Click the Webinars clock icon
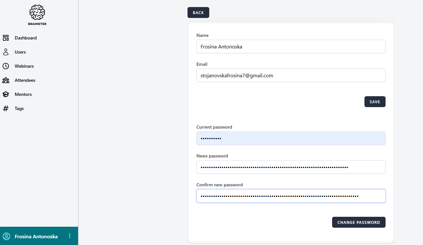Viewport: 423px width, 245px height. point(6,66)
